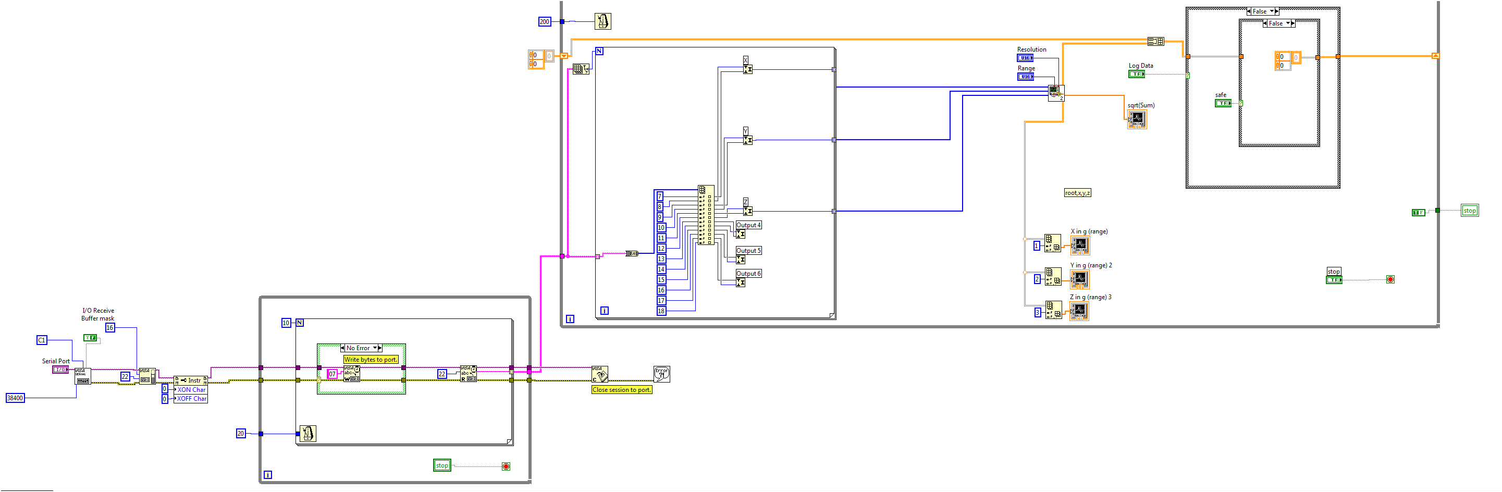
Task: Click the metronome wait node wired to 20
Action: [308, 434]
